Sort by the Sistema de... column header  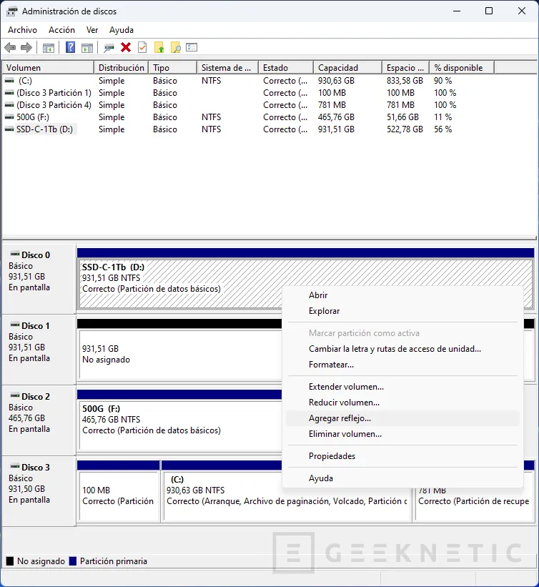click(227, 68)
